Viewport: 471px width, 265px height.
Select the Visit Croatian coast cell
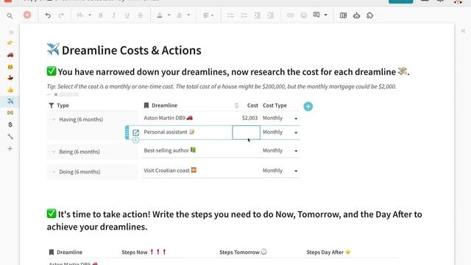click(x=186, y=171)
